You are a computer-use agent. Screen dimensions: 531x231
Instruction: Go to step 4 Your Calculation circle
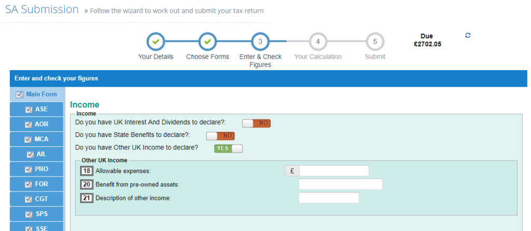coord(318,42)
